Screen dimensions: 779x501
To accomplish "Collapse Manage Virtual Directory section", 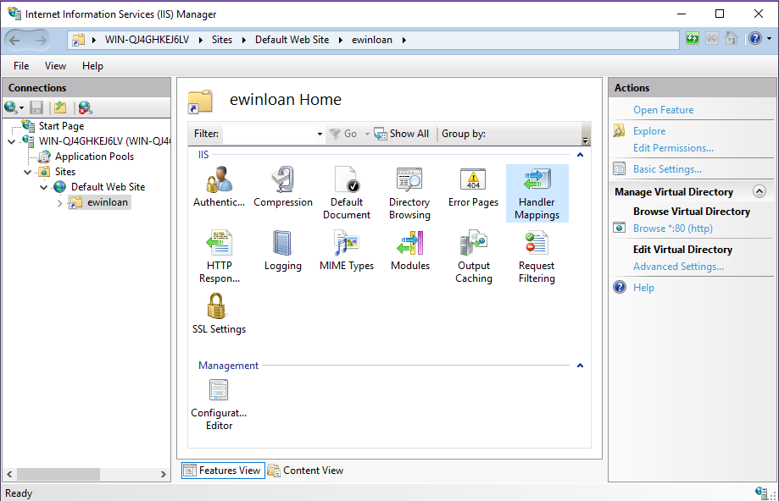I will 760,191.
